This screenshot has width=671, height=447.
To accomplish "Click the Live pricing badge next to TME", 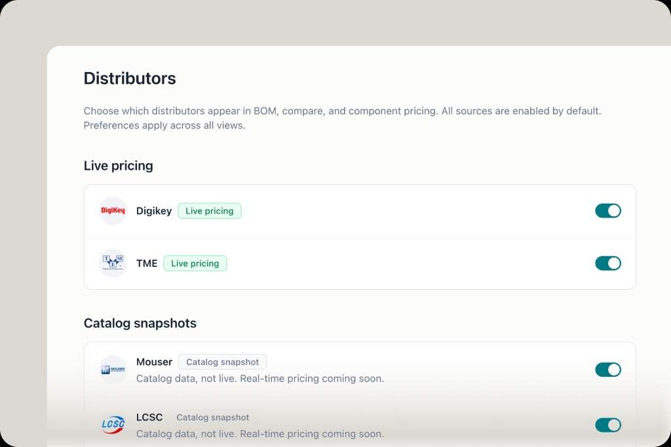I will [x=195, y=263].
